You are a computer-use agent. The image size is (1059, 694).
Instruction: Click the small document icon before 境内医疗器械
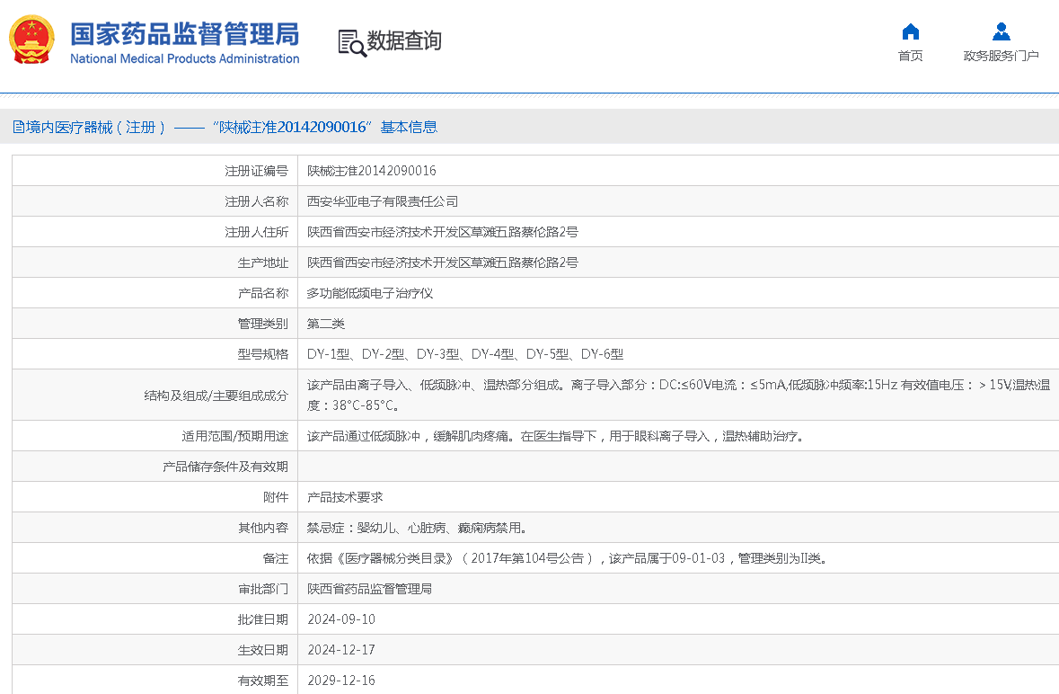tap(18, 128)
